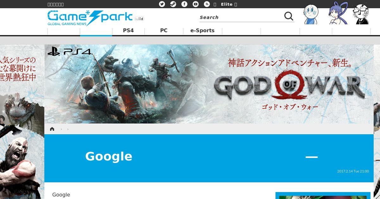Click the 2017.2.14 Tue 21:00 timestamp
The image size is (380, 199).
[x=353, y=171]
